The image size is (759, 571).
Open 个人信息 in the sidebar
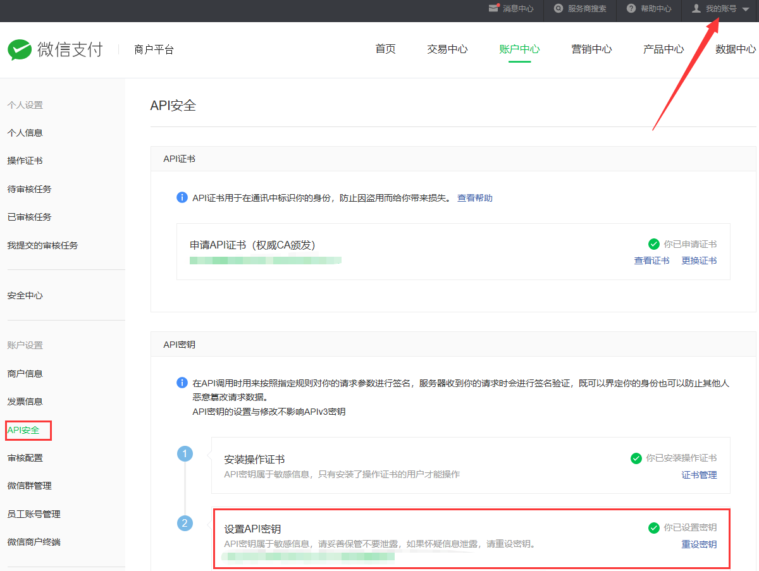pos(25,133)
